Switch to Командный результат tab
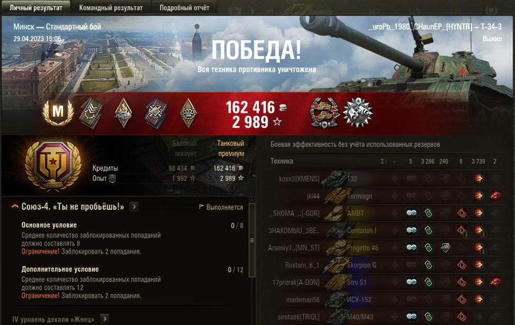The image size is (515, 325). 111,7
